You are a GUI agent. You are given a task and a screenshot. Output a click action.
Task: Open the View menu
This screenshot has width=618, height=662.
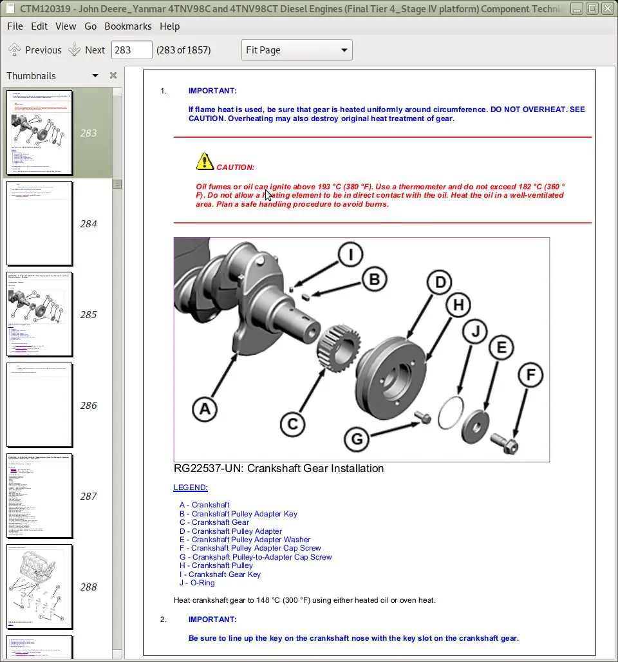click(66, 26)
